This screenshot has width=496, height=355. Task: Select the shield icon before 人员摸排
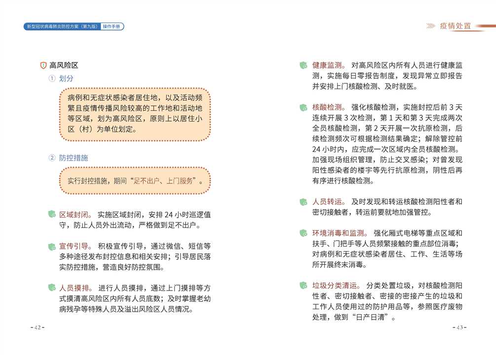[51, 288]
